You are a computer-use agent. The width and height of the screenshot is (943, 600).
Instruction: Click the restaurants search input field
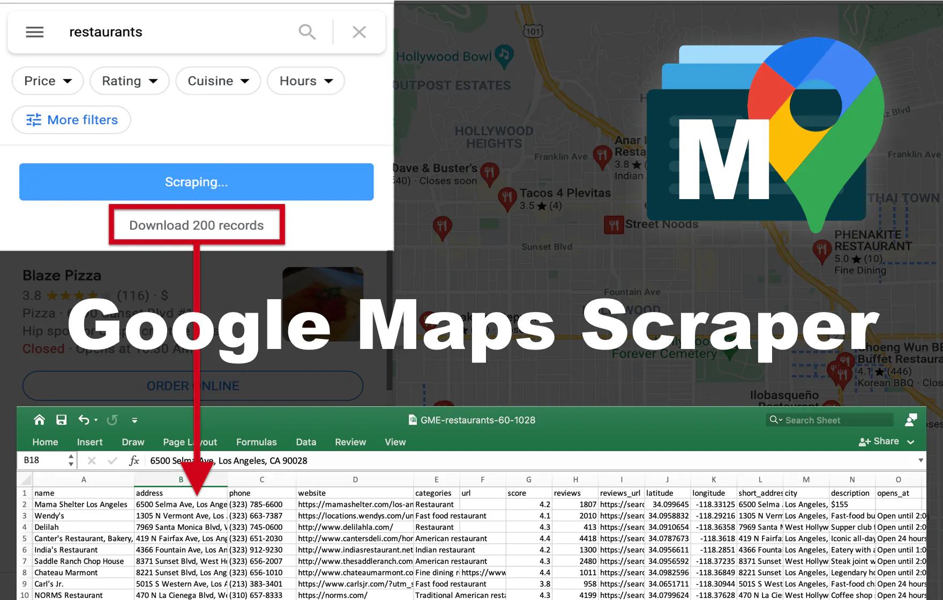[177, 32]
